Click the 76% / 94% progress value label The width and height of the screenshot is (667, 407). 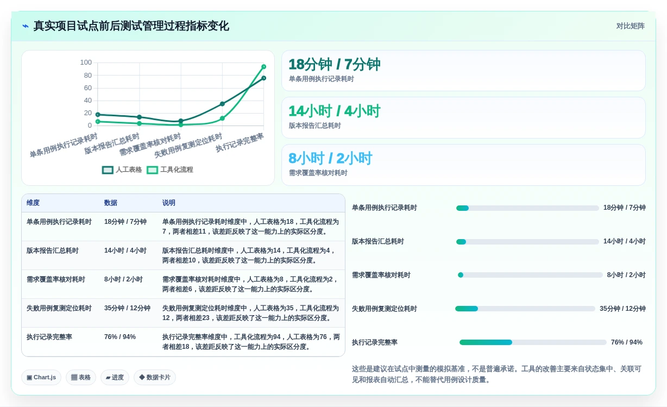tap(627, 342)
